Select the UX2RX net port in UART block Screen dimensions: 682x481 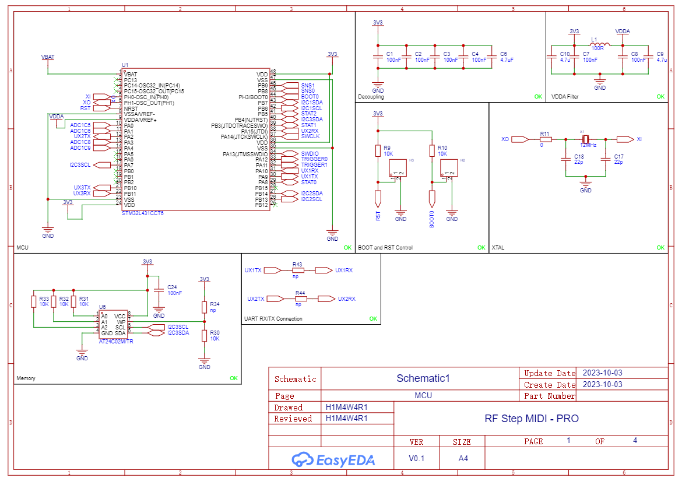click(x=326, y=299)
